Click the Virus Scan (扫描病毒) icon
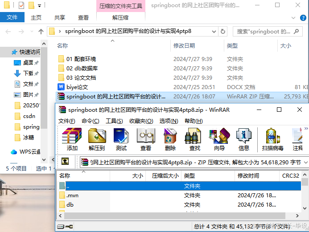 pos(273,139)
